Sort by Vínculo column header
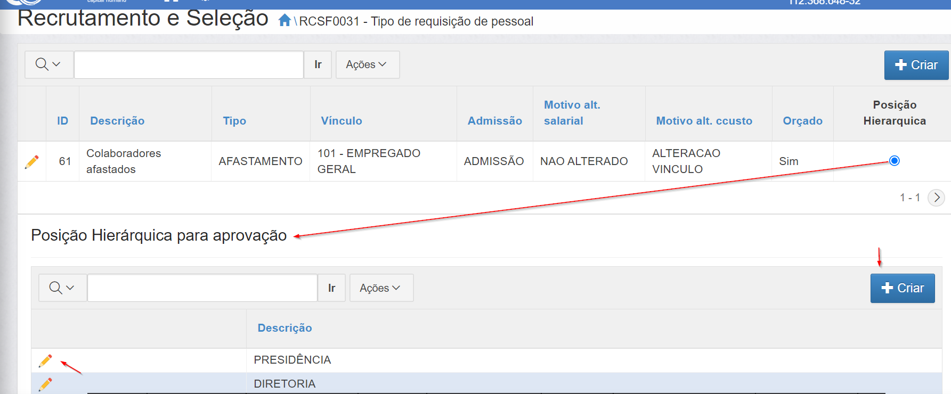This screenshot has height=394, width=951. 342,121
